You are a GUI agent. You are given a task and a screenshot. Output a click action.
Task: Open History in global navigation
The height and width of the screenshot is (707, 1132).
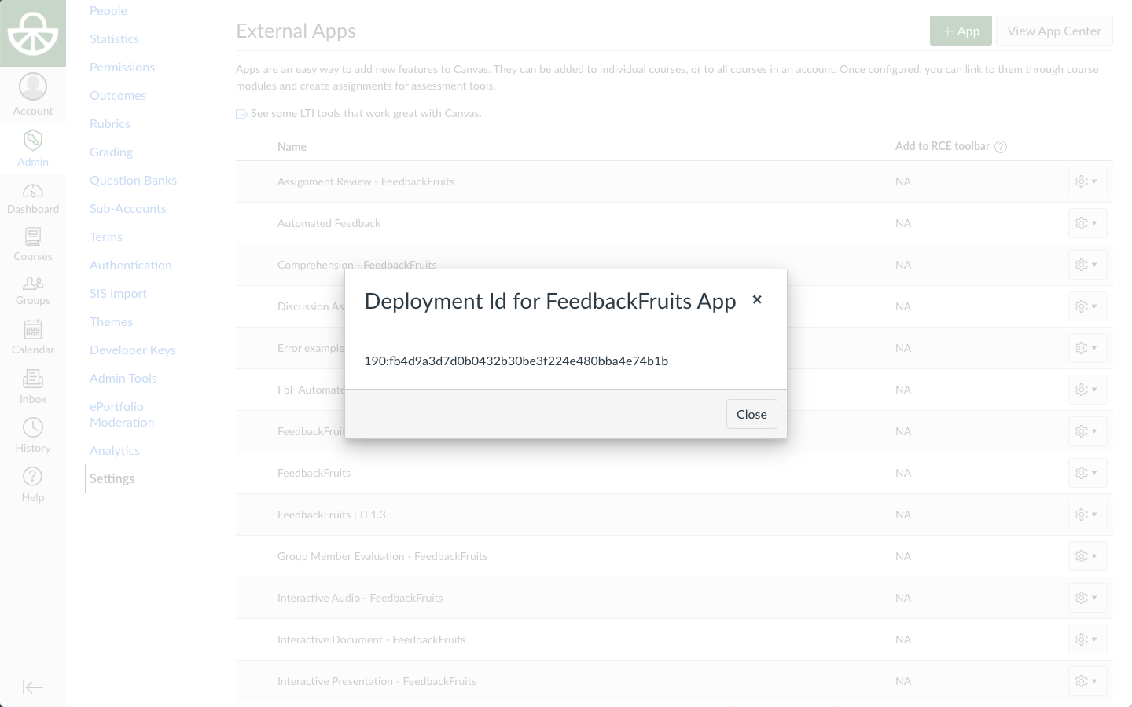[33, 435]
